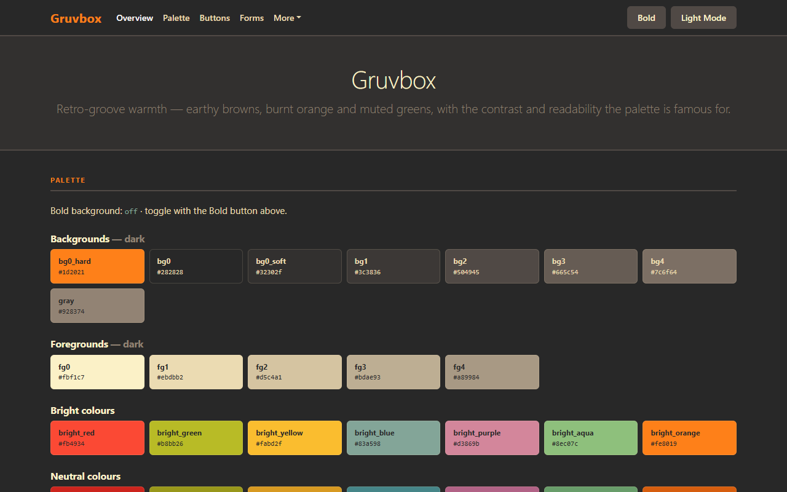Click the fg2 #d5c4a1 swatch
This screenshot has height=492, width=787.
[x=295, y=372]
